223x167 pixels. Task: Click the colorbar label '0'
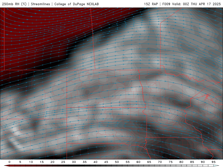tap(9, 162)
